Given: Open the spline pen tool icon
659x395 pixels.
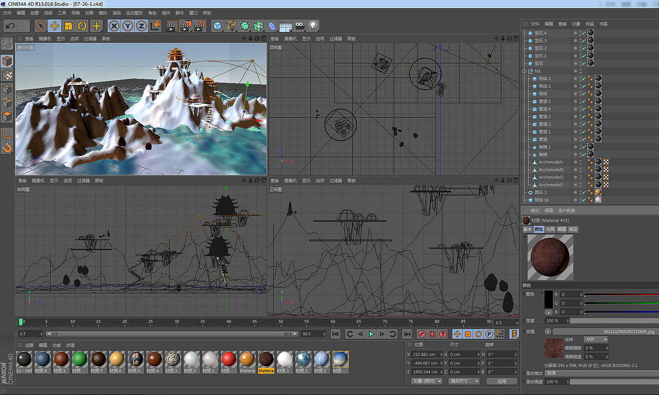Looking at the screenshot, I should (231, 26).
